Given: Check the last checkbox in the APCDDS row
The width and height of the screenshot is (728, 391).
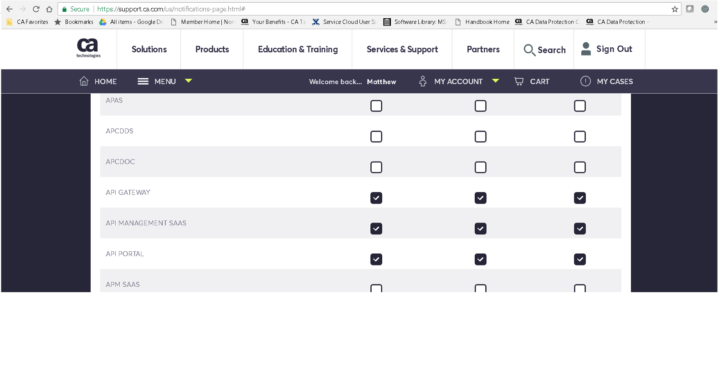Looking at the screenshot, I should 580,137.
